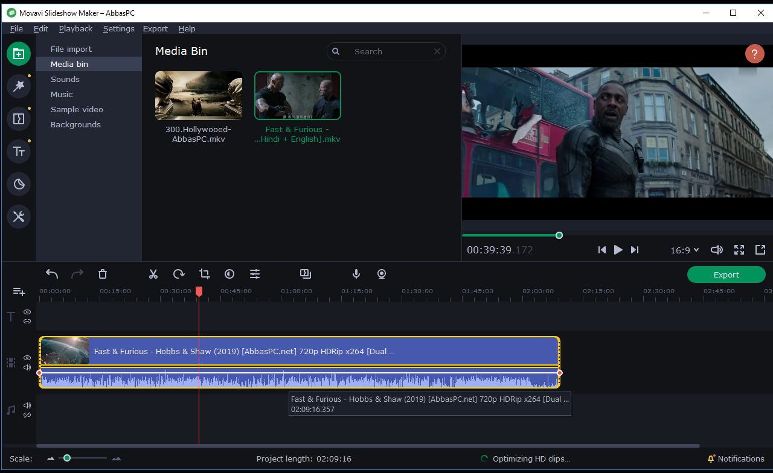Select Backgrounds category

(89, 124)
